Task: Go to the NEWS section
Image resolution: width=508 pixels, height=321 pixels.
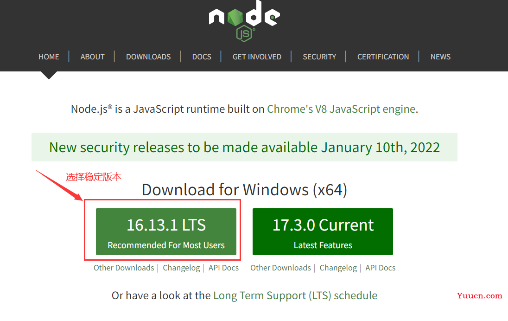Action: pyautogui.click(x=440, y=57)
